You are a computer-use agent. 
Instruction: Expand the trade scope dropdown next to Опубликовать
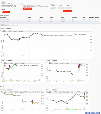tap(13, 25)
